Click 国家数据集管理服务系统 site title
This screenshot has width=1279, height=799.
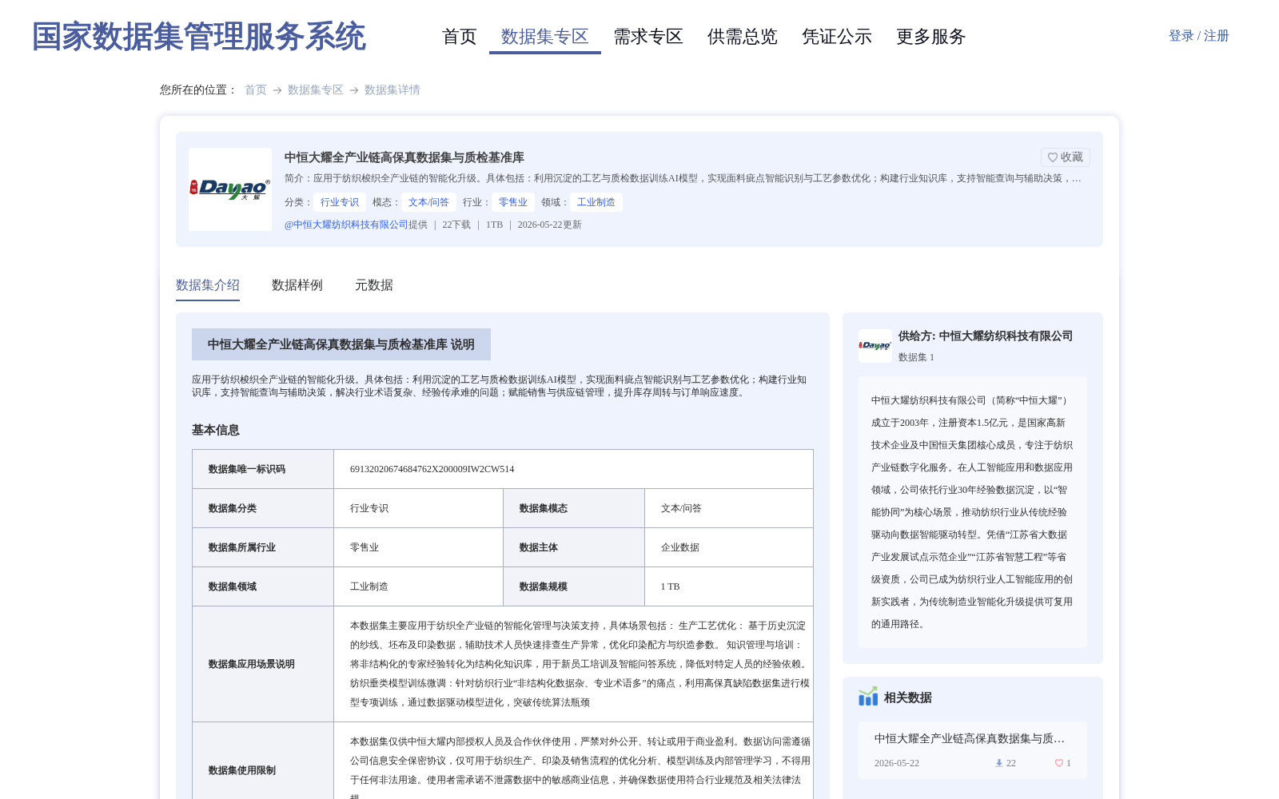pyautogui.click(x=199, y=37)
